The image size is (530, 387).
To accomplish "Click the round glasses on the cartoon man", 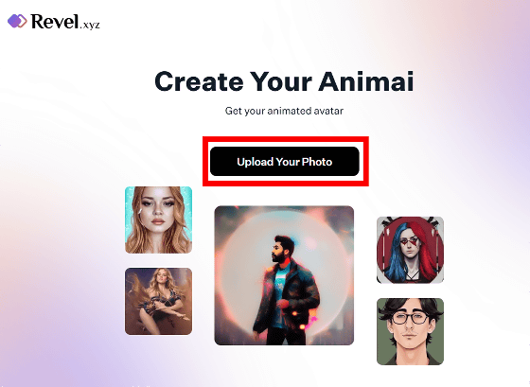I will [x=409, y=318].
